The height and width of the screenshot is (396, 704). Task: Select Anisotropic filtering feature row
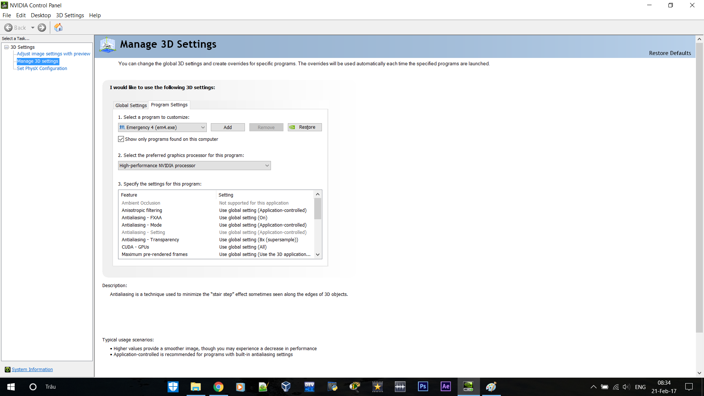216,210
